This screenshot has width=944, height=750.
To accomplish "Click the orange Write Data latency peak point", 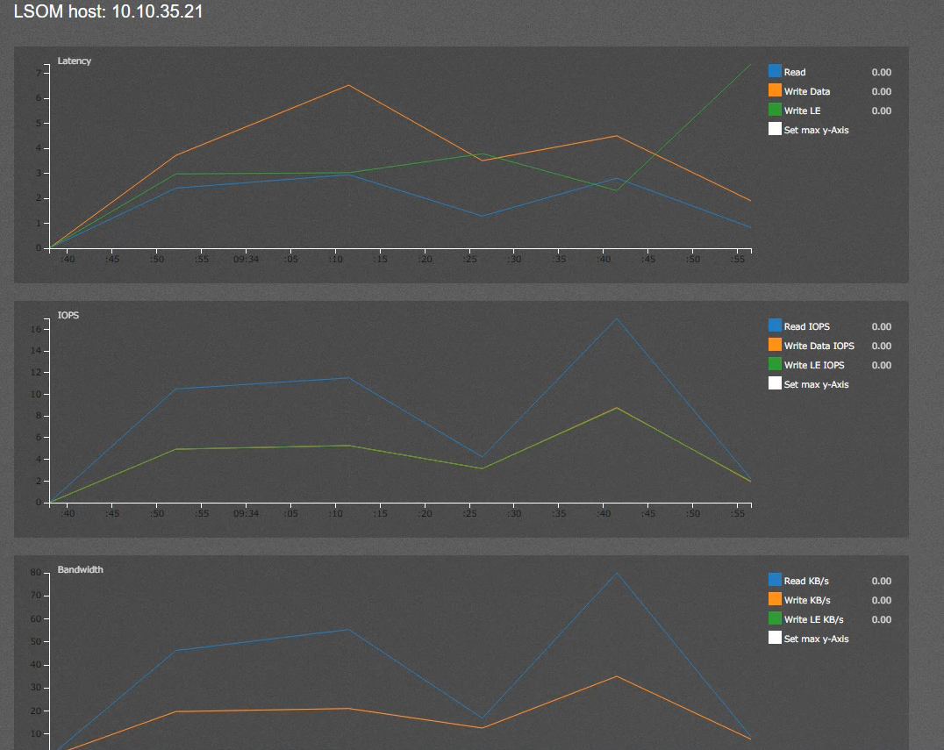I will coord(348,85).
